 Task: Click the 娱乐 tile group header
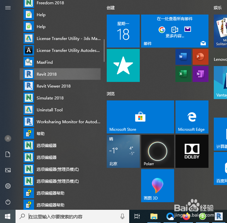[x=218, y=8]
